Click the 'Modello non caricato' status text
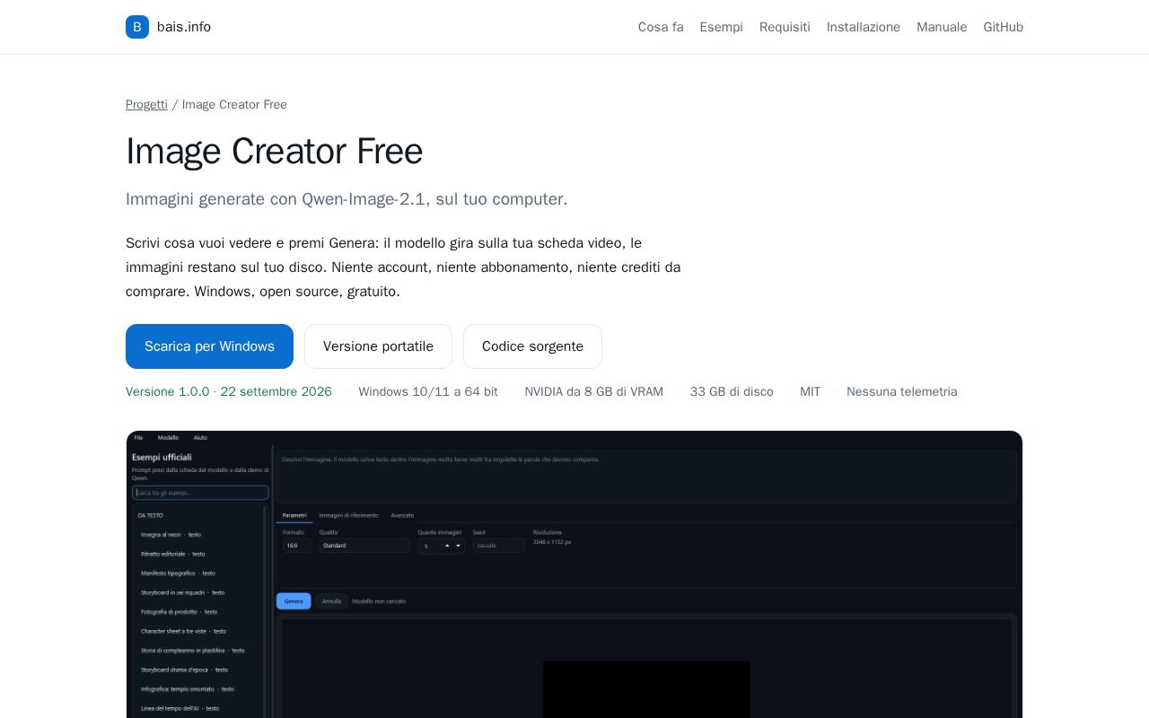The image size is (1149, 718). [x=379, y=600]
